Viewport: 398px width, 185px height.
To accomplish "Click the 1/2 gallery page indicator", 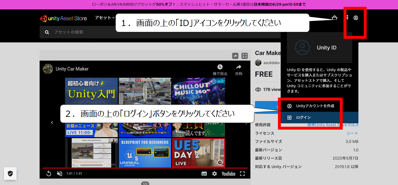I will [x=145, y=183].
